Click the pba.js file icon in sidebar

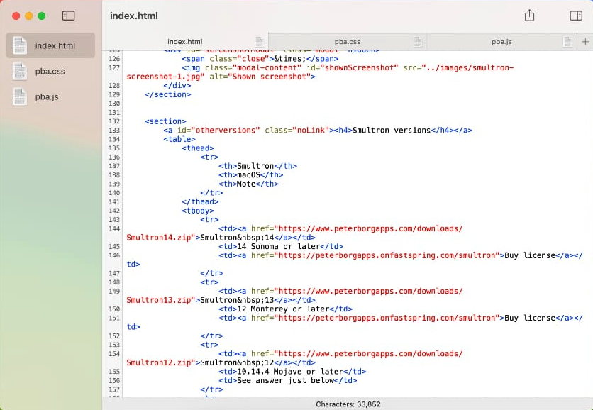click(20, 96)
